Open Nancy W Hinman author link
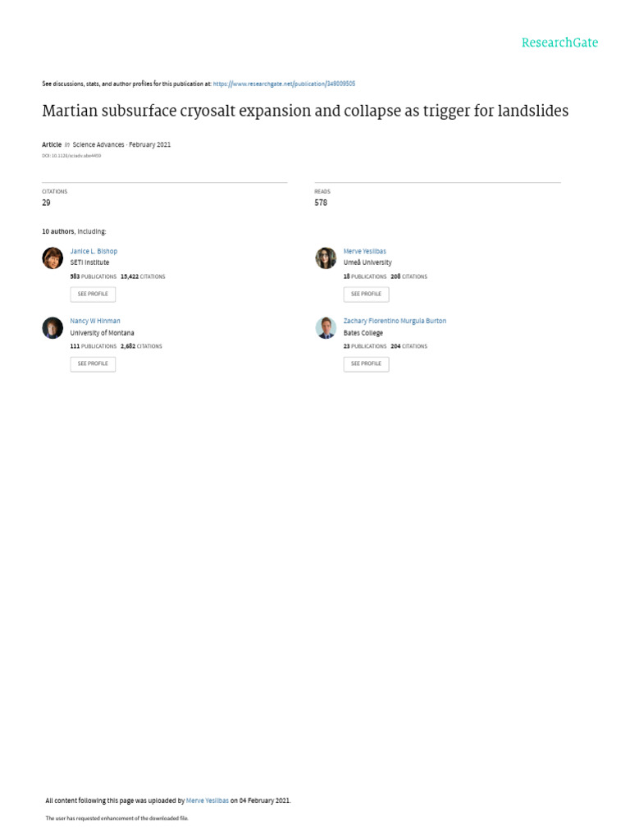 [x=95, y=321]
